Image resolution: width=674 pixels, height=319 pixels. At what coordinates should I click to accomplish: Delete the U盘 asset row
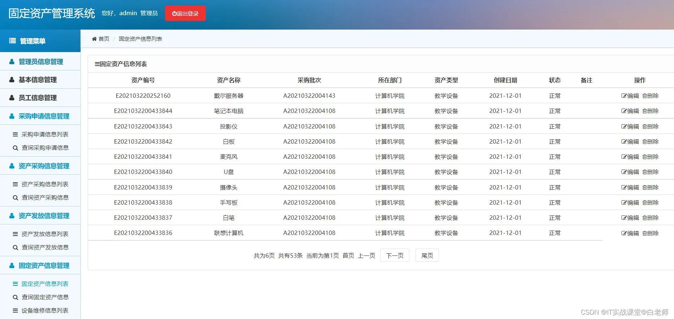click(651, 172)
